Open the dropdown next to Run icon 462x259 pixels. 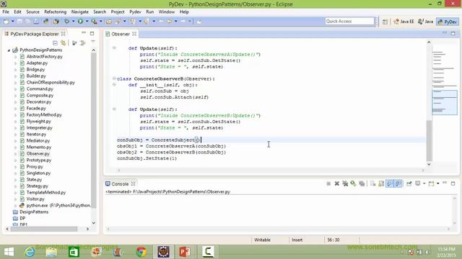tap(87, 22)
